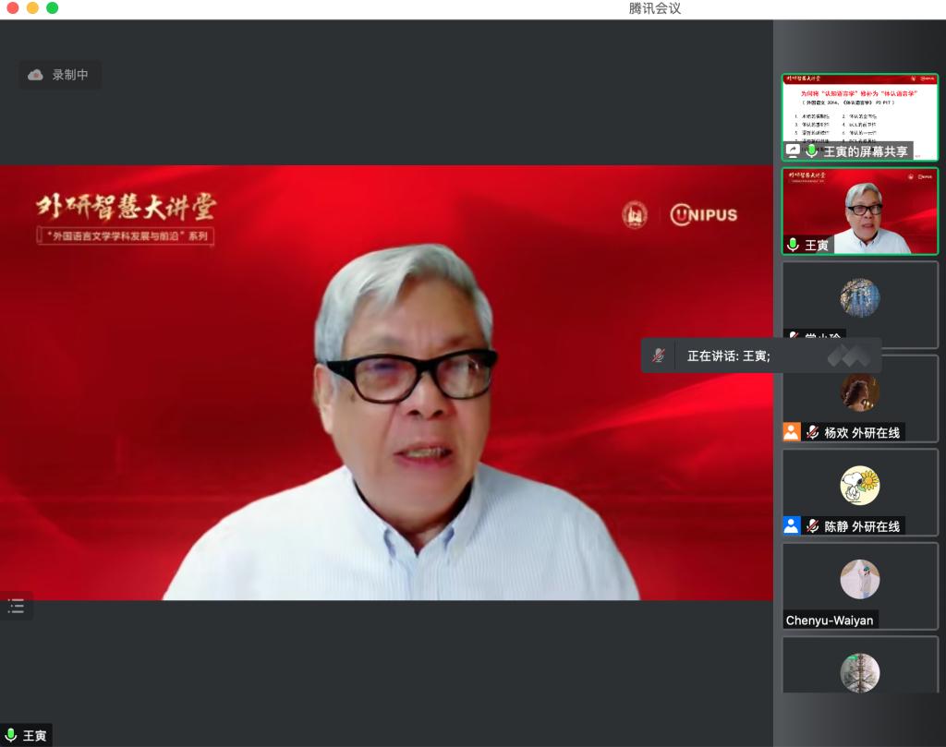The width and height of the screenshot is (946, 747).
Task: Click the 录制中 recording status label
Action: coord(70,75)
